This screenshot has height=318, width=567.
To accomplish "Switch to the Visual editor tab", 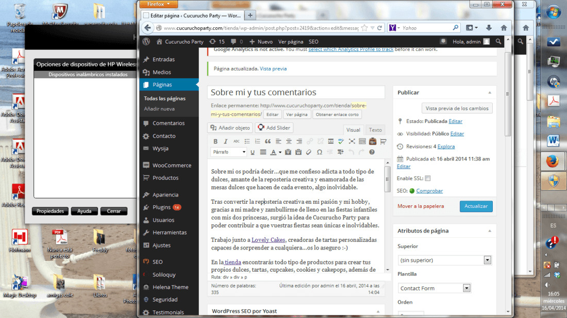I will (353, 130).
